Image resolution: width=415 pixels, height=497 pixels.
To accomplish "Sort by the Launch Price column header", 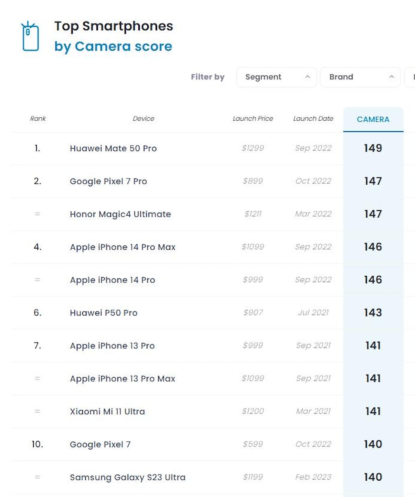I will [x=253, y=119].
